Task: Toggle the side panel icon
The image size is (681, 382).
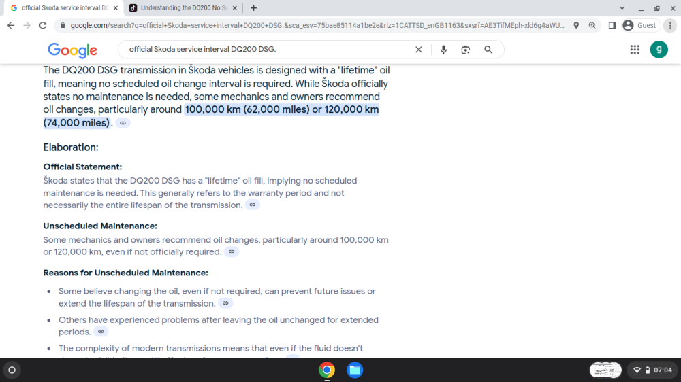Action: (612, 26)
